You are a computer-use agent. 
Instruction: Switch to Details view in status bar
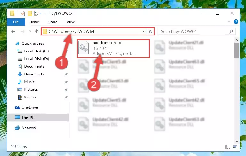pyautogui.click(x=228, y=147)
